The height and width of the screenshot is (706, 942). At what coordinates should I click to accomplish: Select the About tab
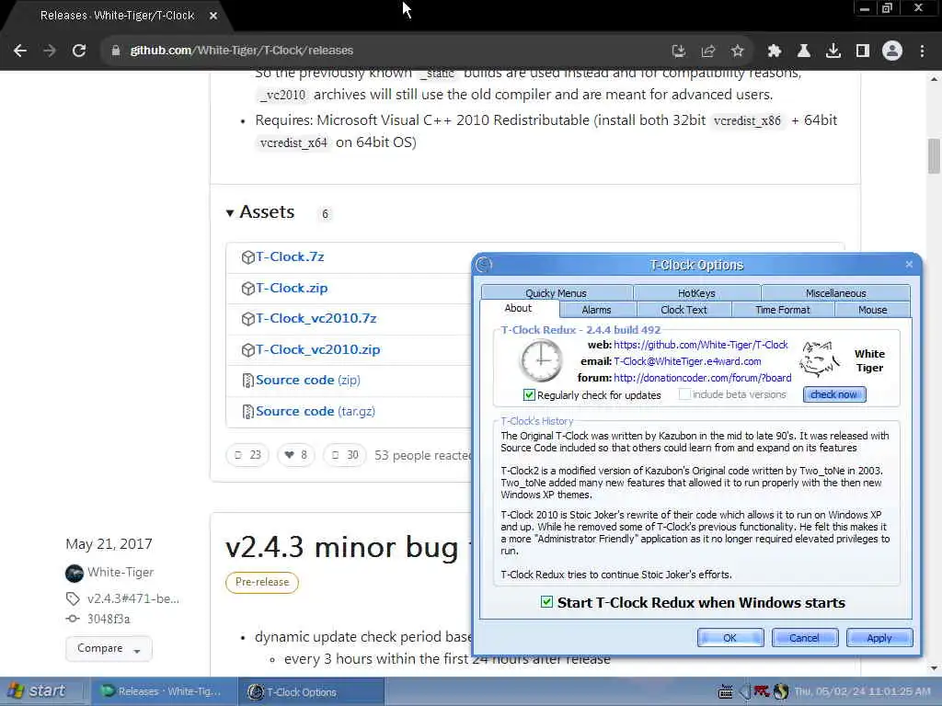(519, 309)
